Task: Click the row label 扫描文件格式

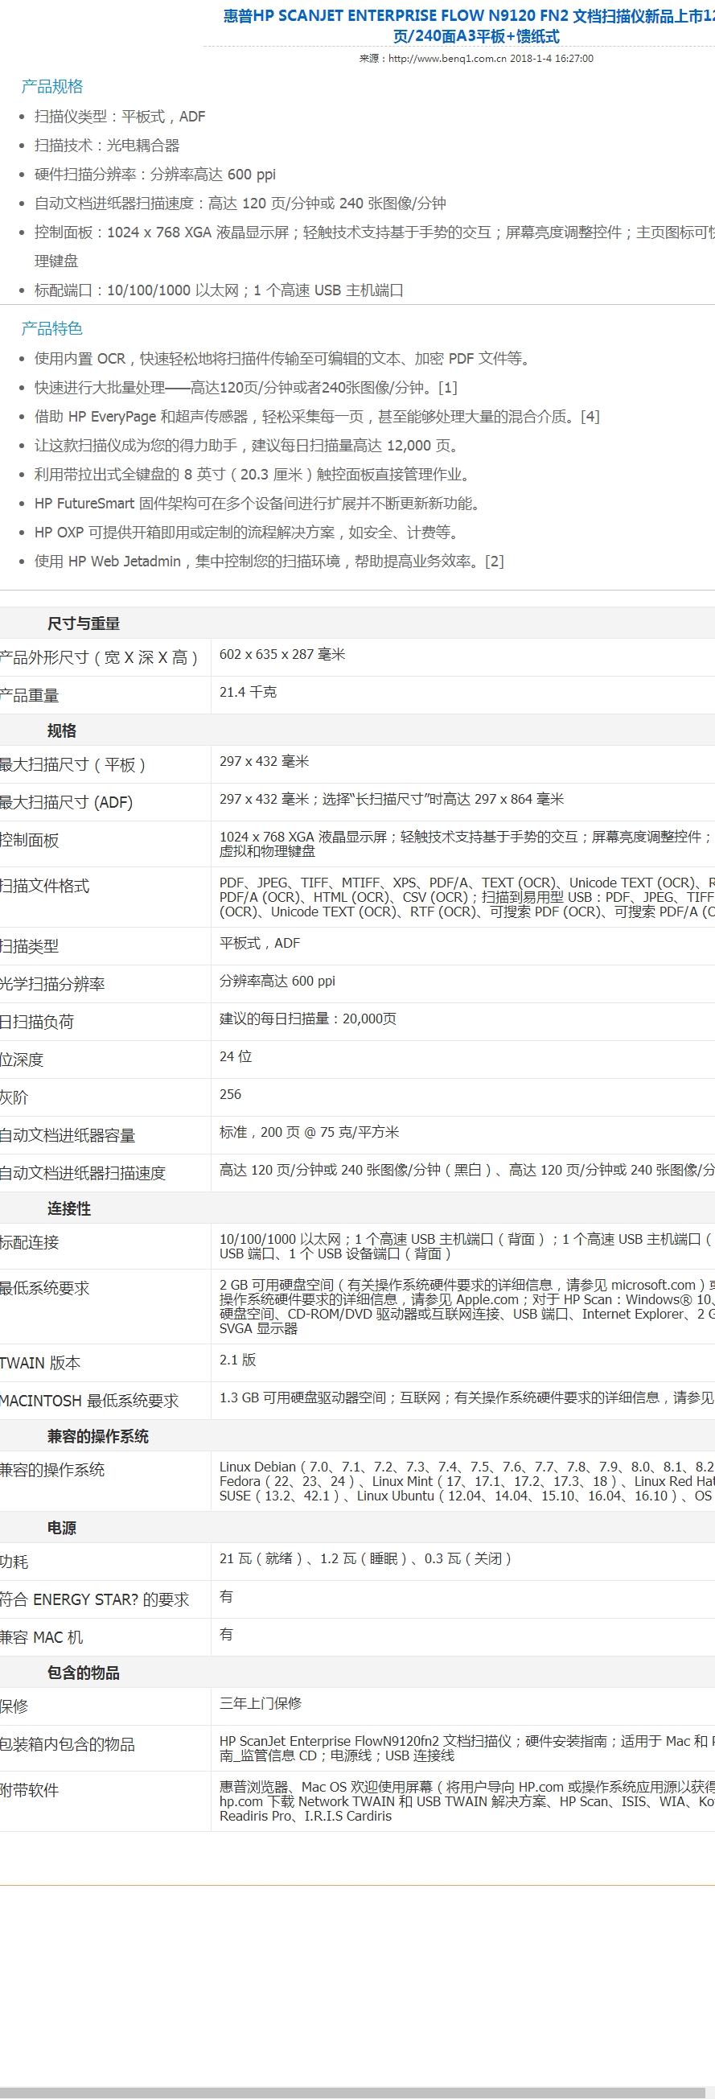Action: 45,887
